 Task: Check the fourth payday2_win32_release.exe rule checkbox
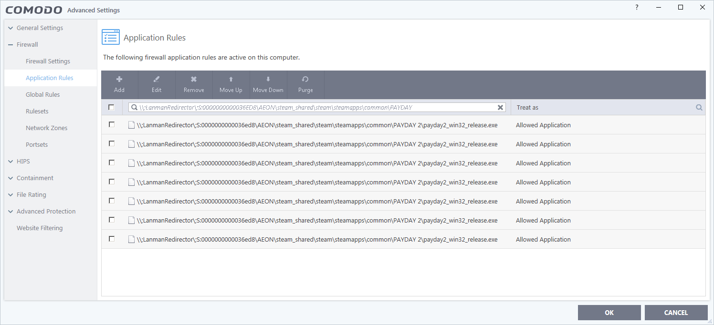112,182
